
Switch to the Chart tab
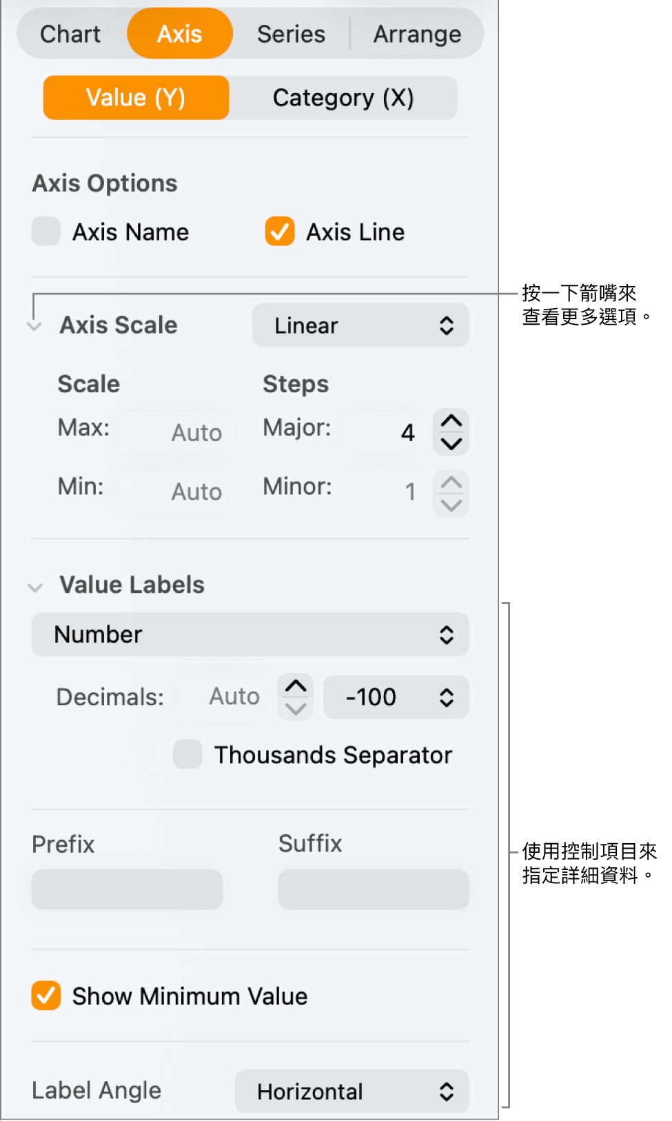tap(70, 34)
